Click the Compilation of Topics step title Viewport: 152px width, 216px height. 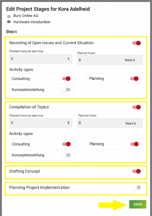(29, 107)
